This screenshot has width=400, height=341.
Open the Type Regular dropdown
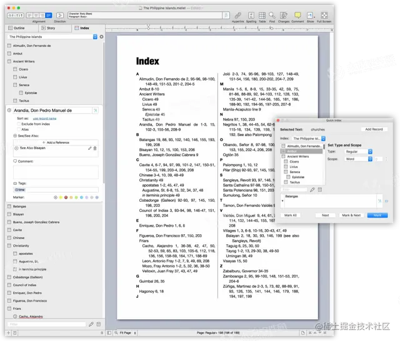[358, 151]
